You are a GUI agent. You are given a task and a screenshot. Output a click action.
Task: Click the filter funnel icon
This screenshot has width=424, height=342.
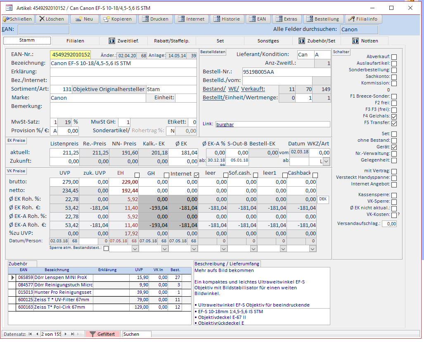coord(93,334)
